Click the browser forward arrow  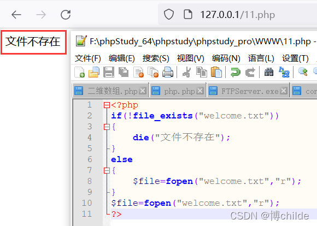[x=41, y=15]
